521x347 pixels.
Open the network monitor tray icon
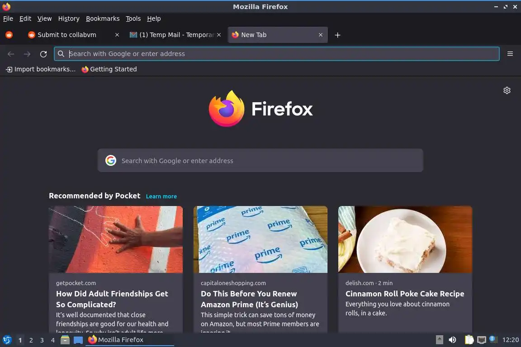tap(482, 340)
